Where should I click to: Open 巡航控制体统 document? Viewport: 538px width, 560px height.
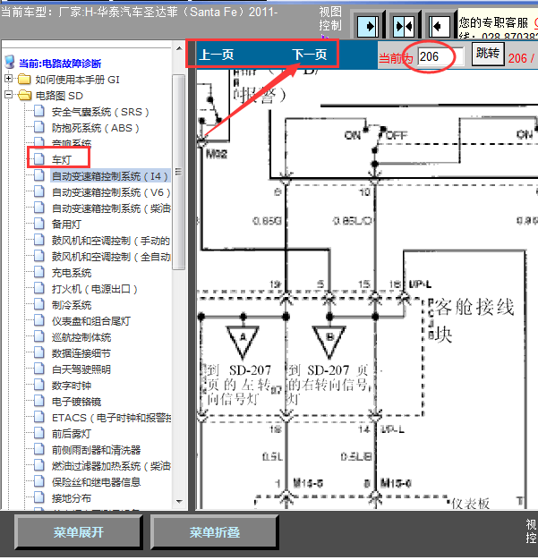[x=81, y=337]
